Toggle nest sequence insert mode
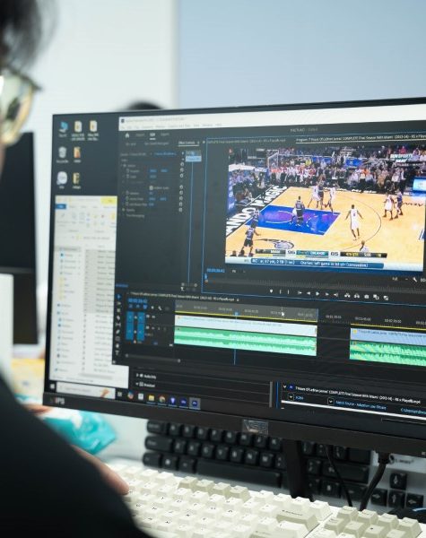The width and height of the screenshot is (426, 538). (131, 306)
